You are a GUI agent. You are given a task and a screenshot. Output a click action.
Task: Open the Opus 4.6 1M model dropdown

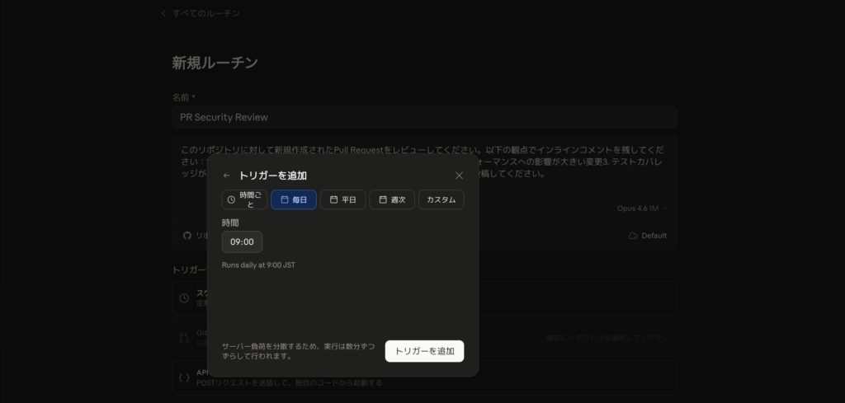[x=642, y=209]
